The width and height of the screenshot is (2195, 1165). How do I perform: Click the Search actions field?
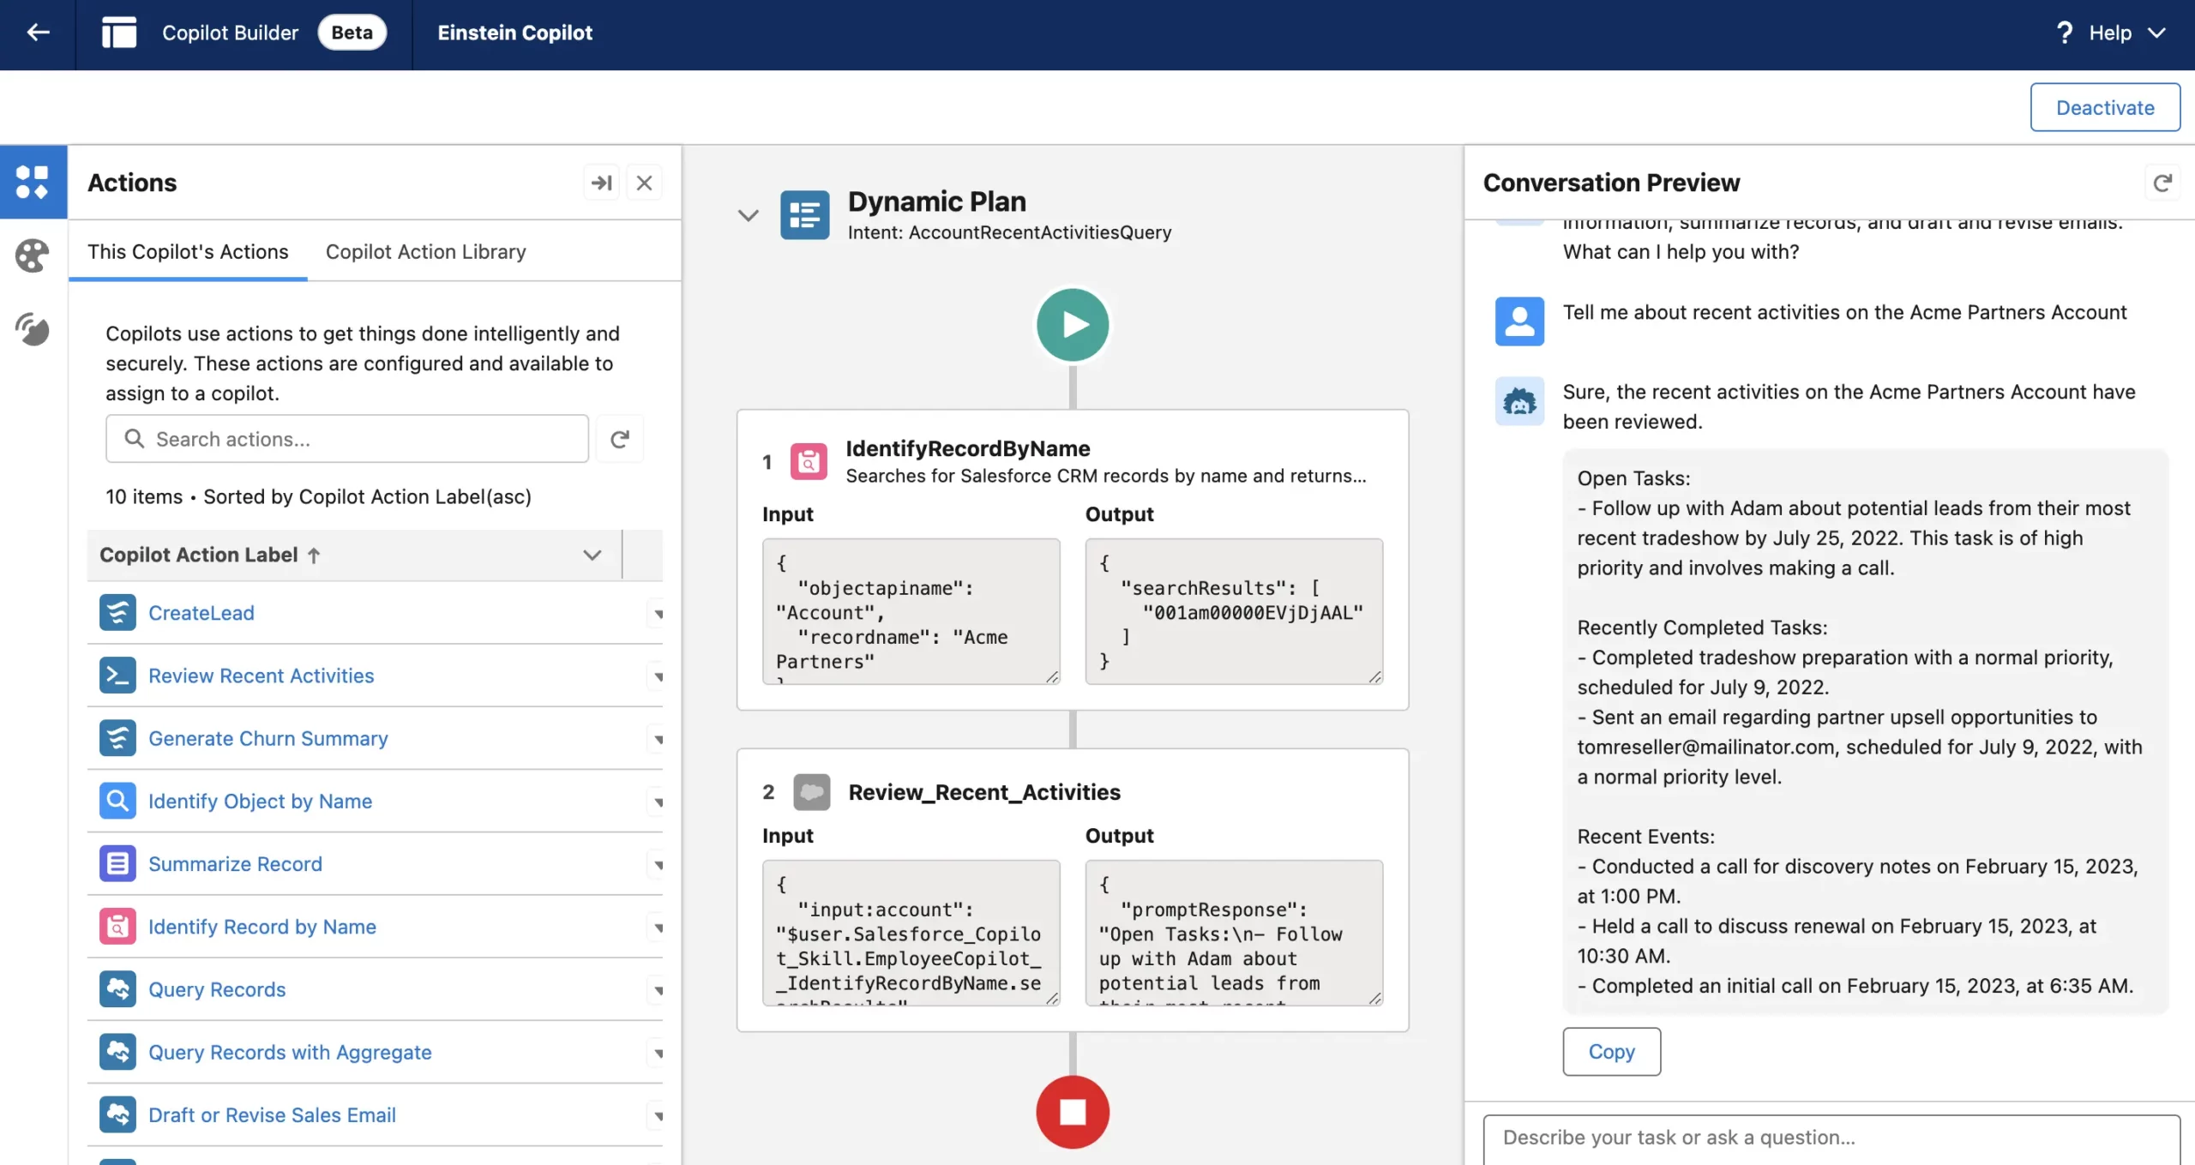click(x=347, y=439)
